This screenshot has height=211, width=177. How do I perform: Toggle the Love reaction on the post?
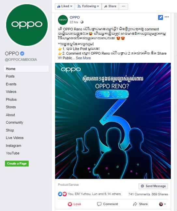pos(74,204)
